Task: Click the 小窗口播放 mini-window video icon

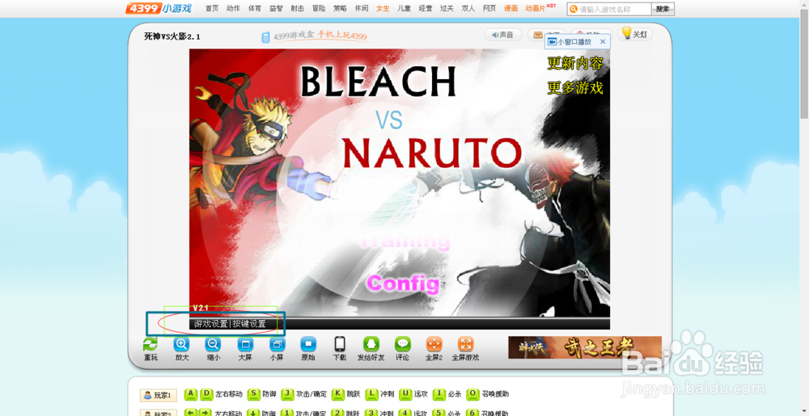Action: [552, 42]
